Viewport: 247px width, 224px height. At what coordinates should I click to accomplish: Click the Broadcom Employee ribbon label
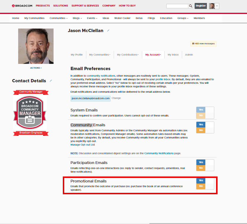coord(31,133)
